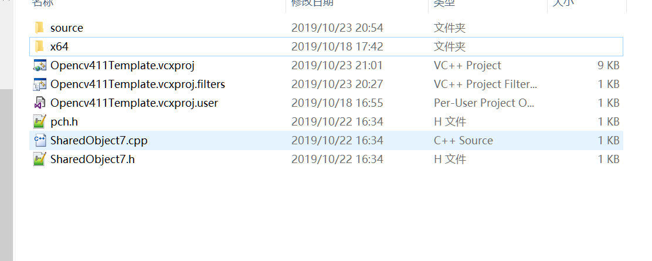The width and height of the screenshot is (652, 261).
Task: Sort by the name column header
Action: point(42,4)
